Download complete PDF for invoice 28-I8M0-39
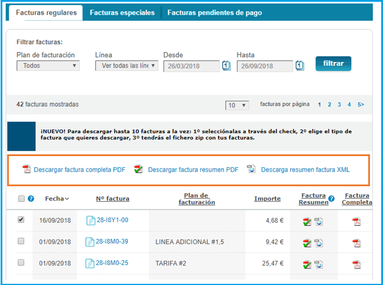This screenshot has height=285, width=383. pyautogui.click(x=356, y=243)
